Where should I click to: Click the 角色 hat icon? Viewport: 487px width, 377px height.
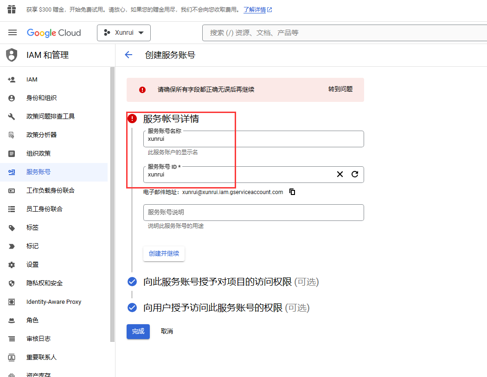pos(12,320)
